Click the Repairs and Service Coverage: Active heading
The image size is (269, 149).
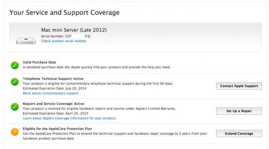click(54, 104)
